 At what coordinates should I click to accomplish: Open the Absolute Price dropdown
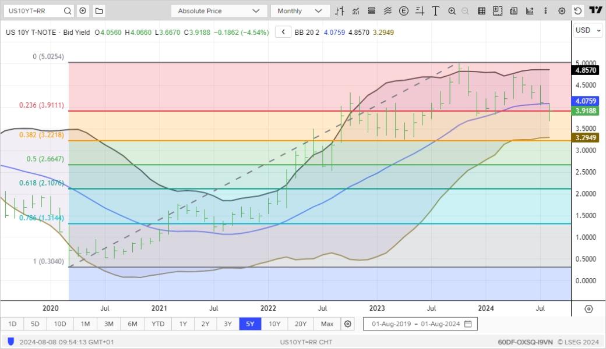(x=219, y=11)
